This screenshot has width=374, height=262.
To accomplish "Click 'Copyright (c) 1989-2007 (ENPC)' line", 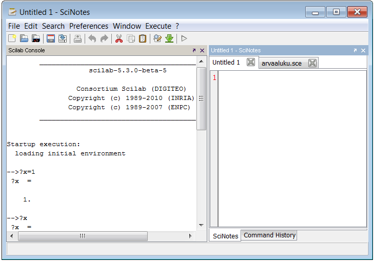I will (x=129, y=107).
